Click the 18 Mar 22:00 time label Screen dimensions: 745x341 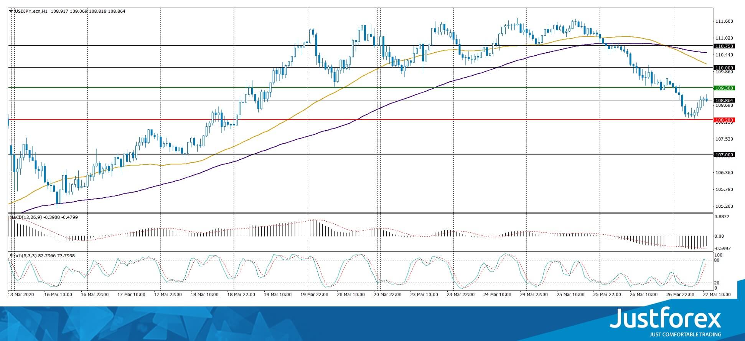pyautogui.click(x=241, y=295)
